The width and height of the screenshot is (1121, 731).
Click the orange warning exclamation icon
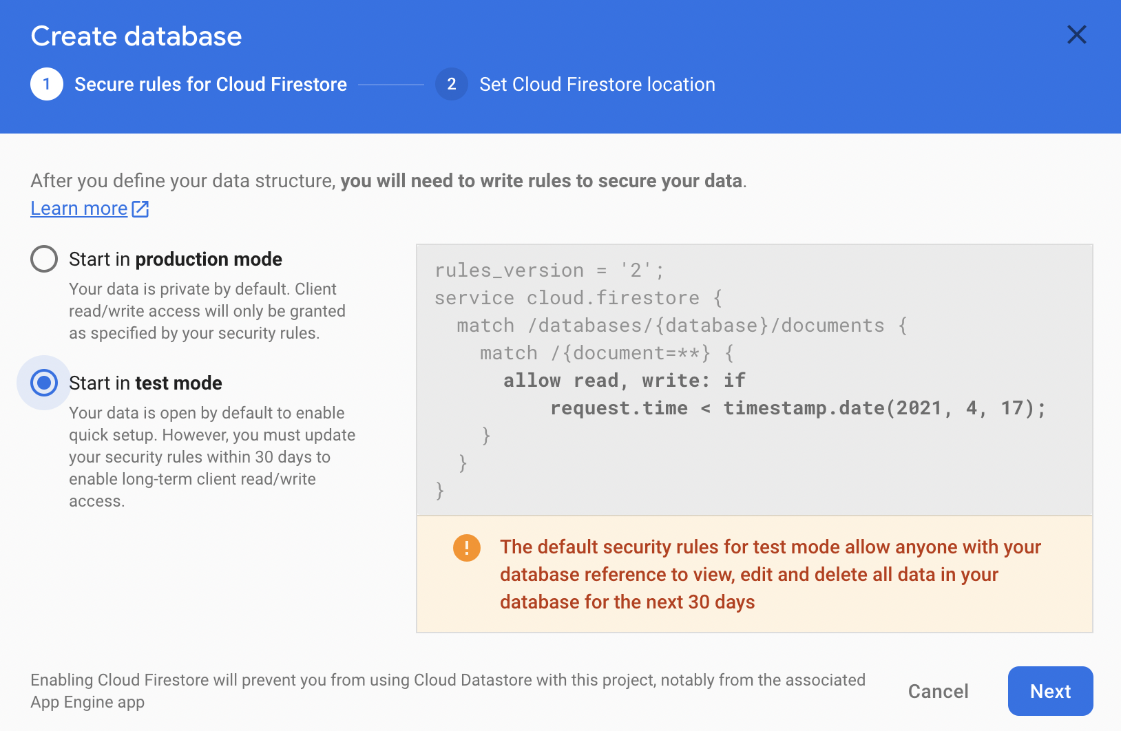click(467, 548)
